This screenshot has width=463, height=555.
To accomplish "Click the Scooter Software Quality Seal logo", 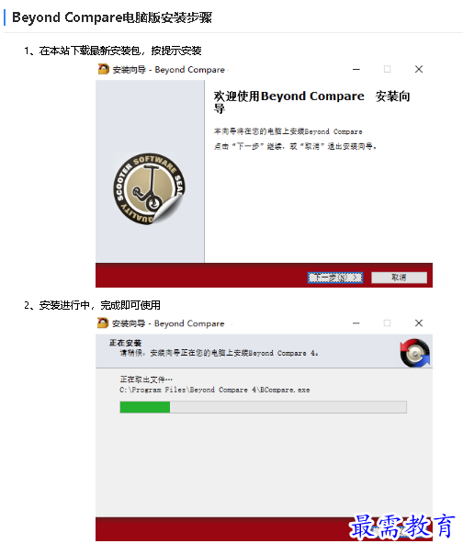I will click(x=149, y=188).
